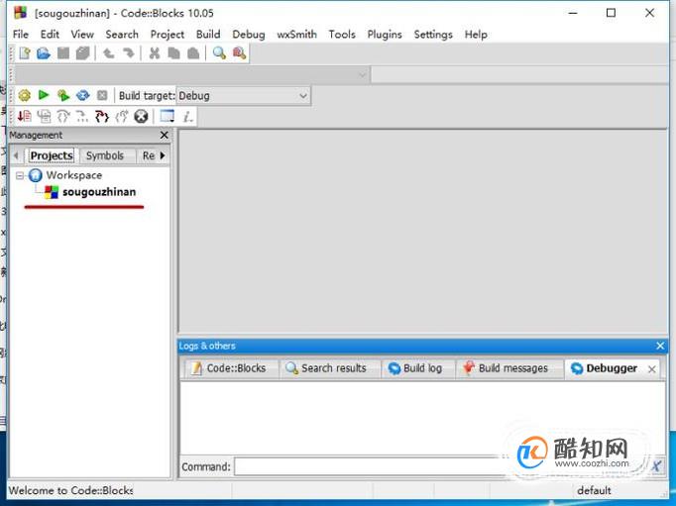Image resolution: width=676 pixels, height=506 pixels.
Task: Click the Next line debugger icon
Action: 63,116
